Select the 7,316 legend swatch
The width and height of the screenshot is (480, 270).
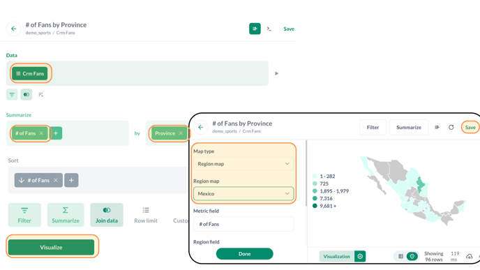point(315,198)
